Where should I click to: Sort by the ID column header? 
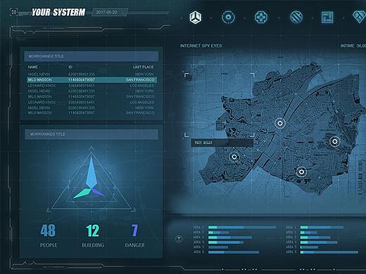[x=70, y=67]
